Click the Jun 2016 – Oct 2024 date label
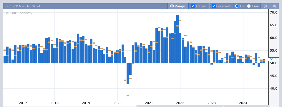282x107 pixels. (23, 6)
